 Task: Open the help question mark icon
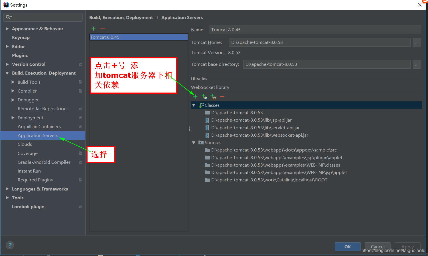click(10, 245)
